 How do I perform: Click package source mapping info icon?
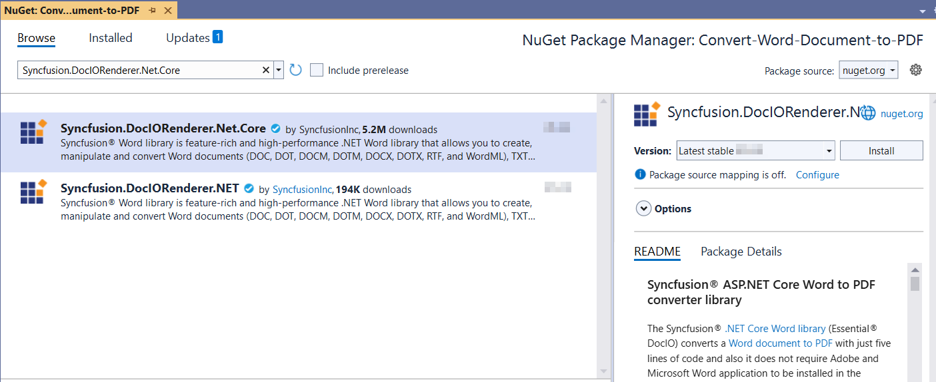(x=640, y=174)
